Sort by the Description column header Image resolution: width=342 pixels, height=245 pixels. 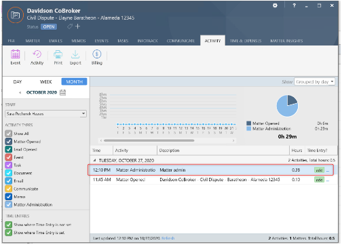tap(223, 151)
